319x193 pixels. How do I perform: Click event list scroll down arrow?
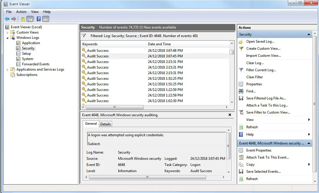pos(232,102)
